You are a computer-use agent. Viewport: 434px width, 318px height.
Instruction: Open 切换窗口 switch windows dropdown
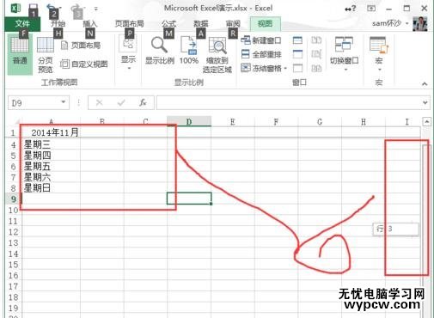point(344,53)
